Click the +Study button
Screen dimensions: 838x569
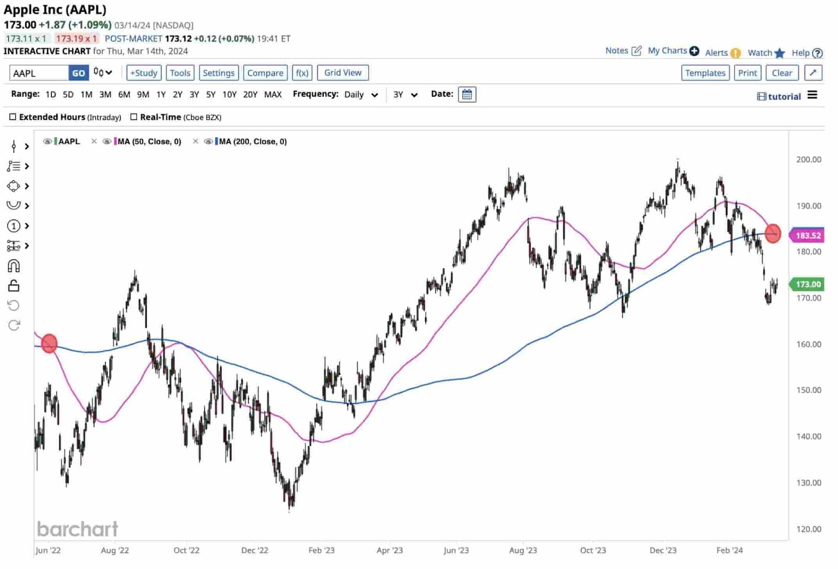tap(144, 73)
